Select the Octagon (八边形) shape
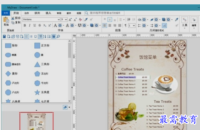The width and height of the screenshot is (200, 130). 12,92
